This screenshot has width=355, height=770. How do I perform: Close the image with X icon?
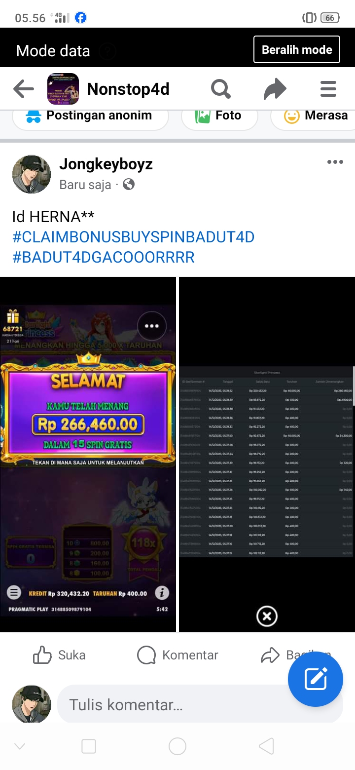click(x=267, y=616)
